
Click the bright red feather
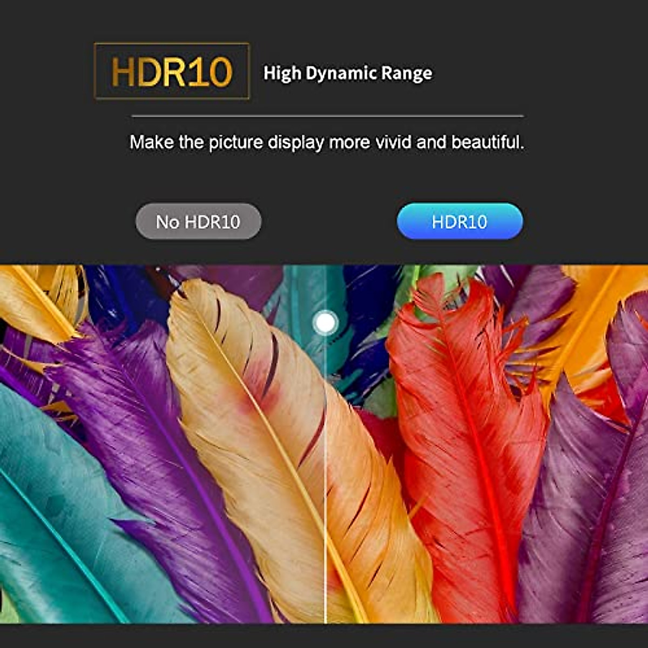[x=464, y=432]
